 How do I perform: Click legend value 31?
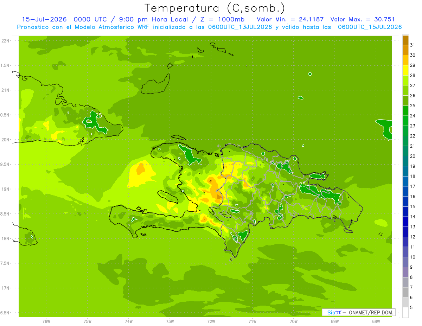[x=413, y=45]
